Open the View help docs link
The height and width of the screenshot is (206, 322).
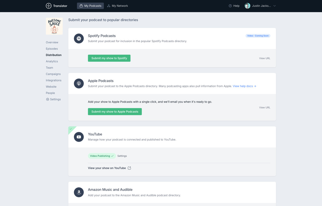pyautogui.click(x=245, y=86)
